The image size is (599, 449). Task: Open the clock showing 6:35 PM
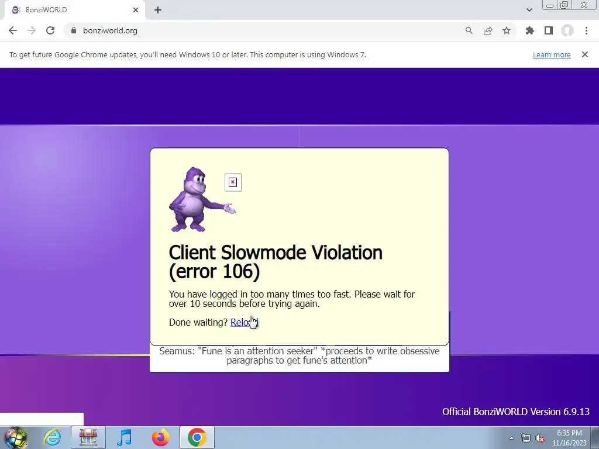click(x=569, y=438)
